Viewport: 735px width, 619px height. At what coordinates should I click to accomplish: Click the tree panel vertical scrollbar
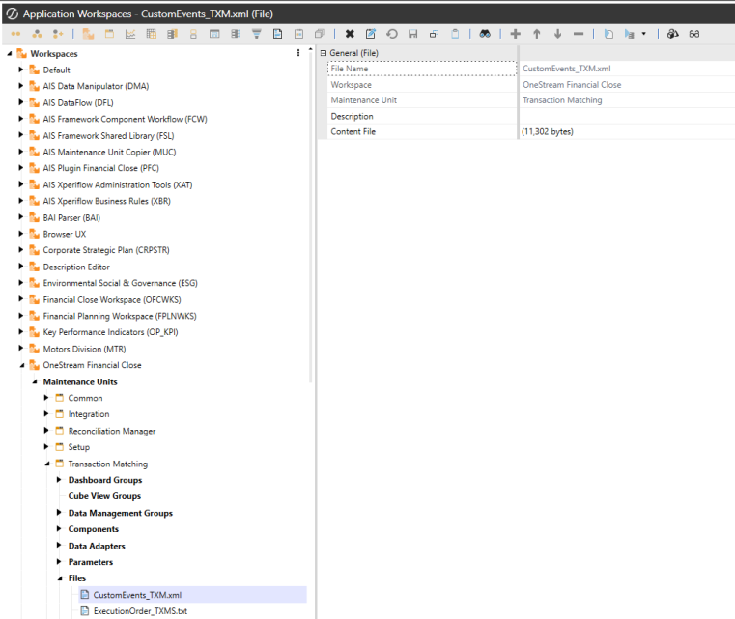(310, 215)
